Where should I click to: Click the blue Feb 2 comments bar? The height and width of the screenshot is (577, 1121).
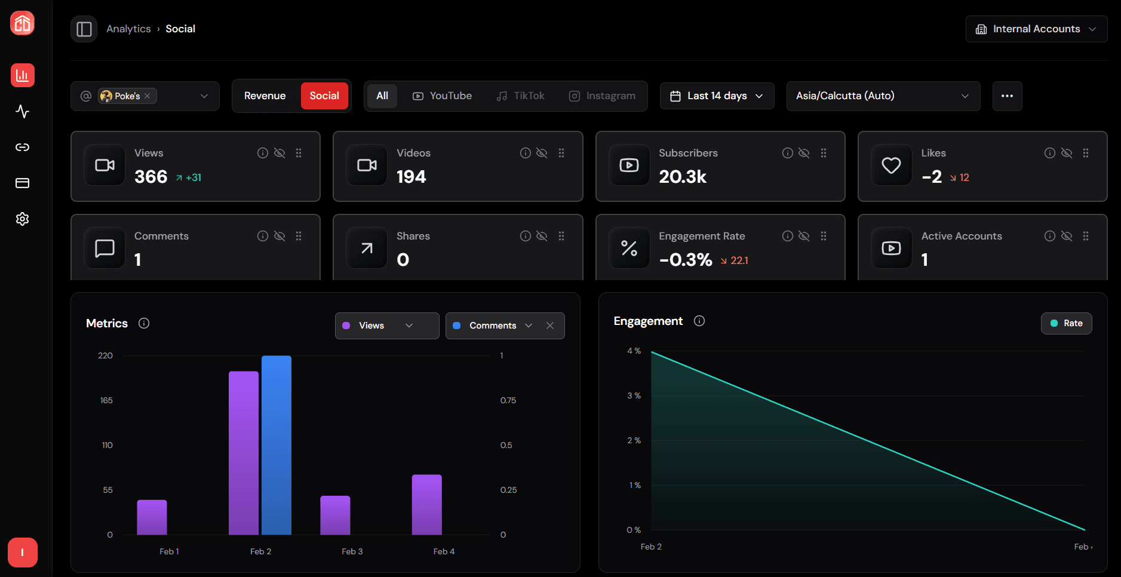(277, 445)
